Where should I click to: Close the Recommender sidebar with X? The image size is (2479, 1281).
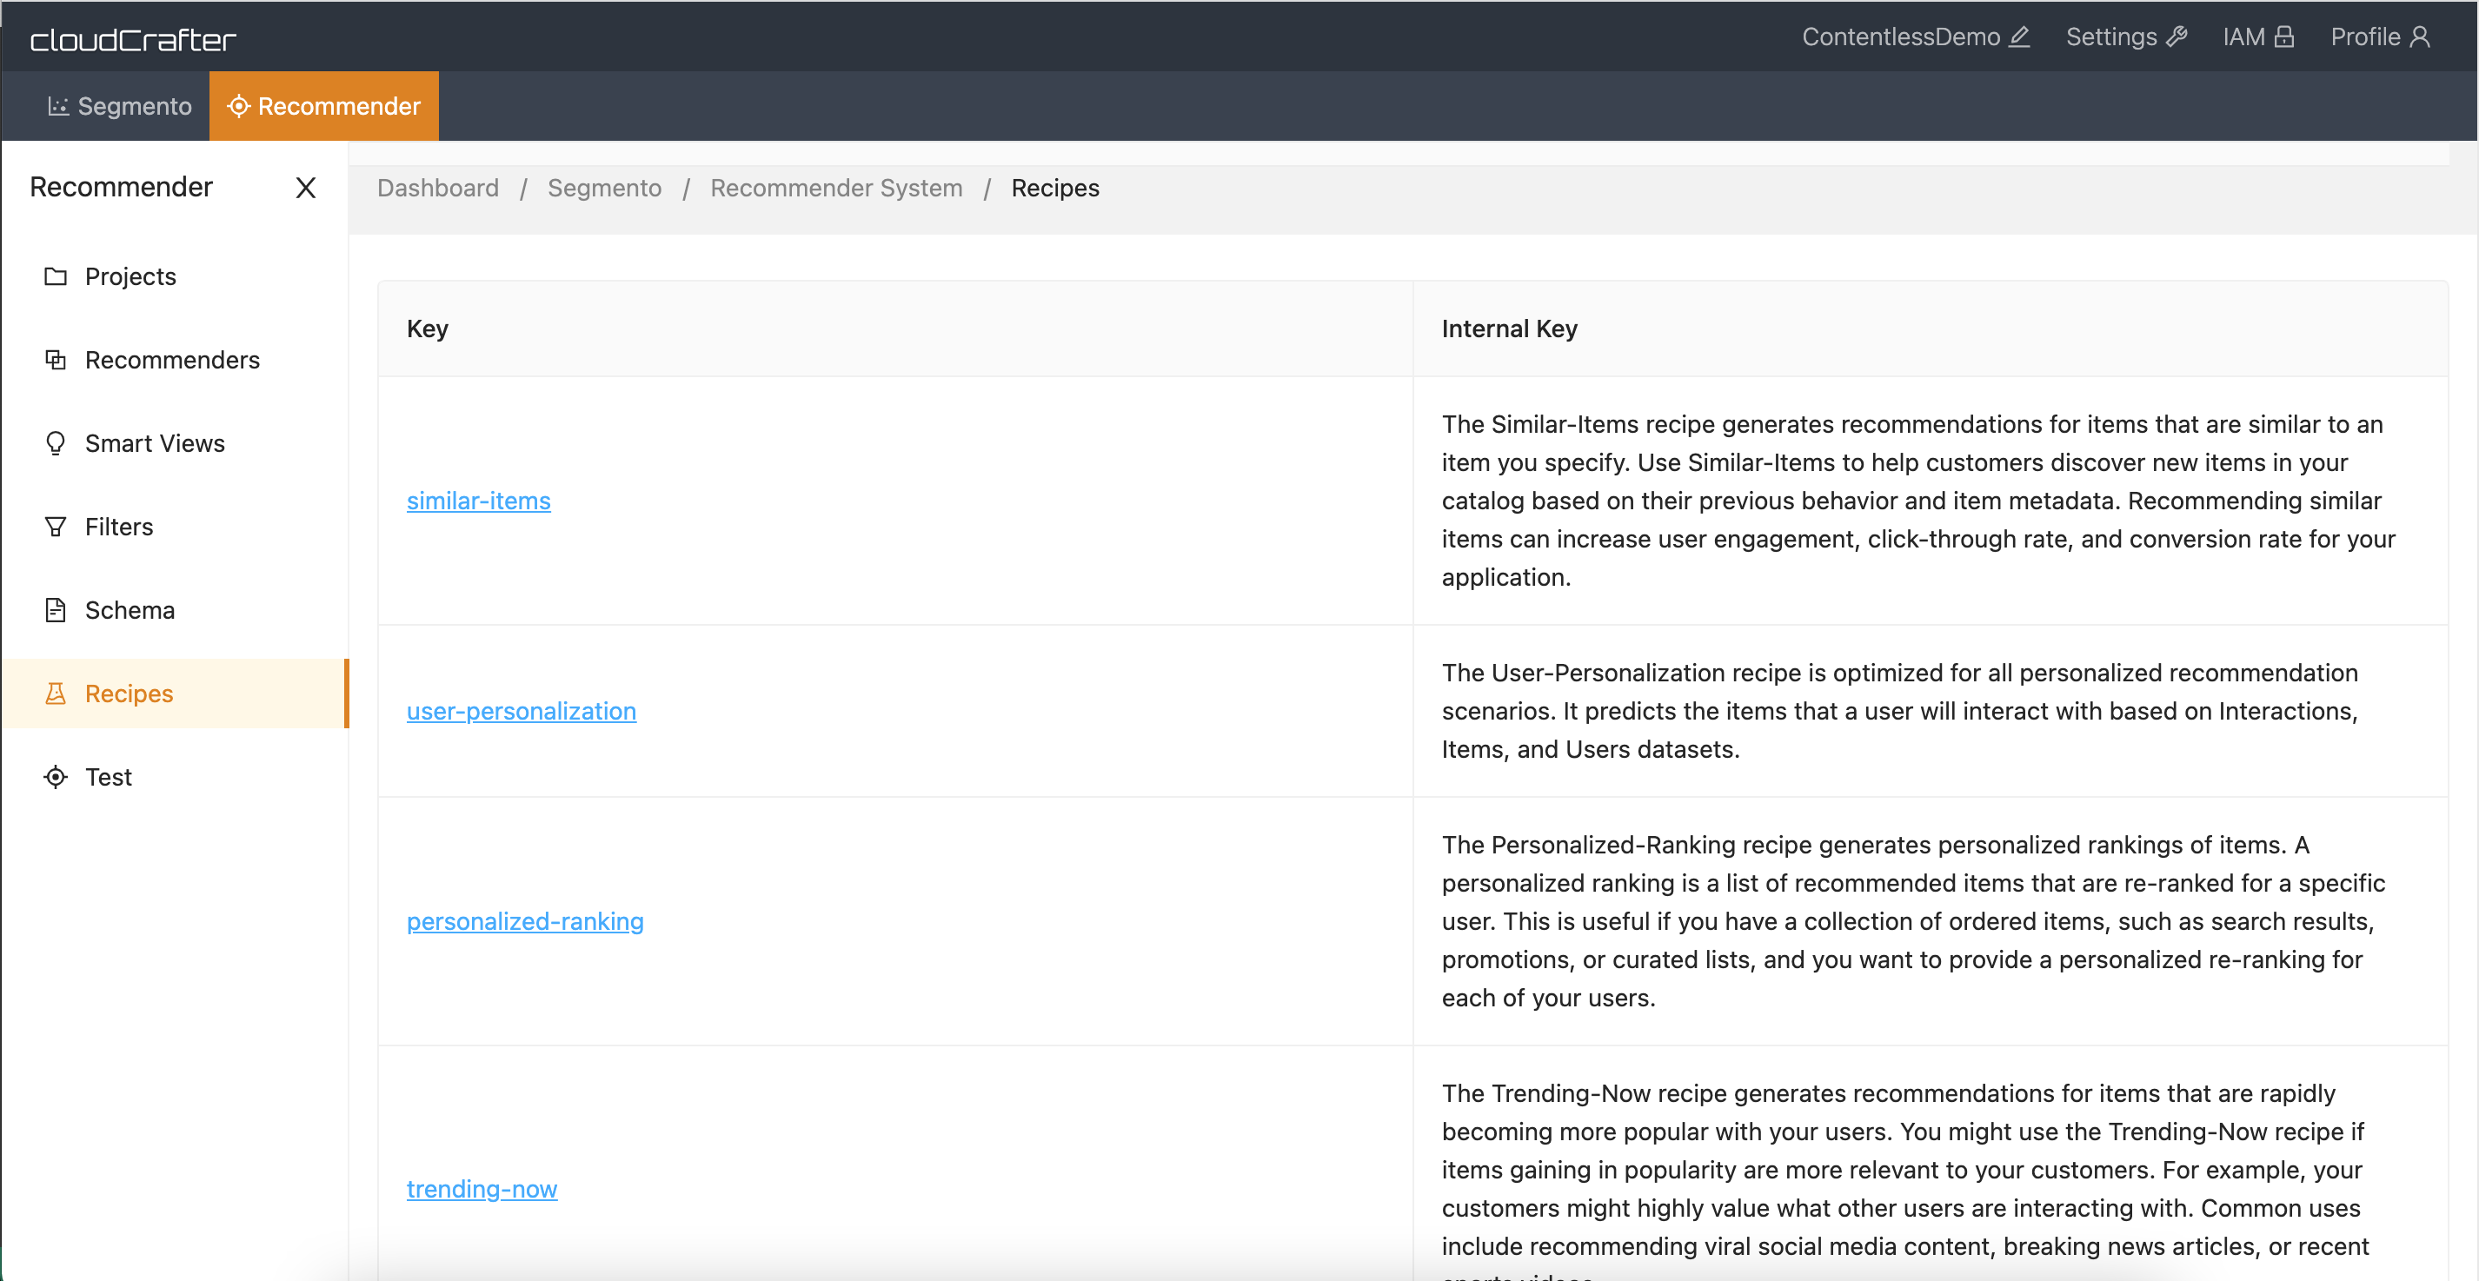305,188
